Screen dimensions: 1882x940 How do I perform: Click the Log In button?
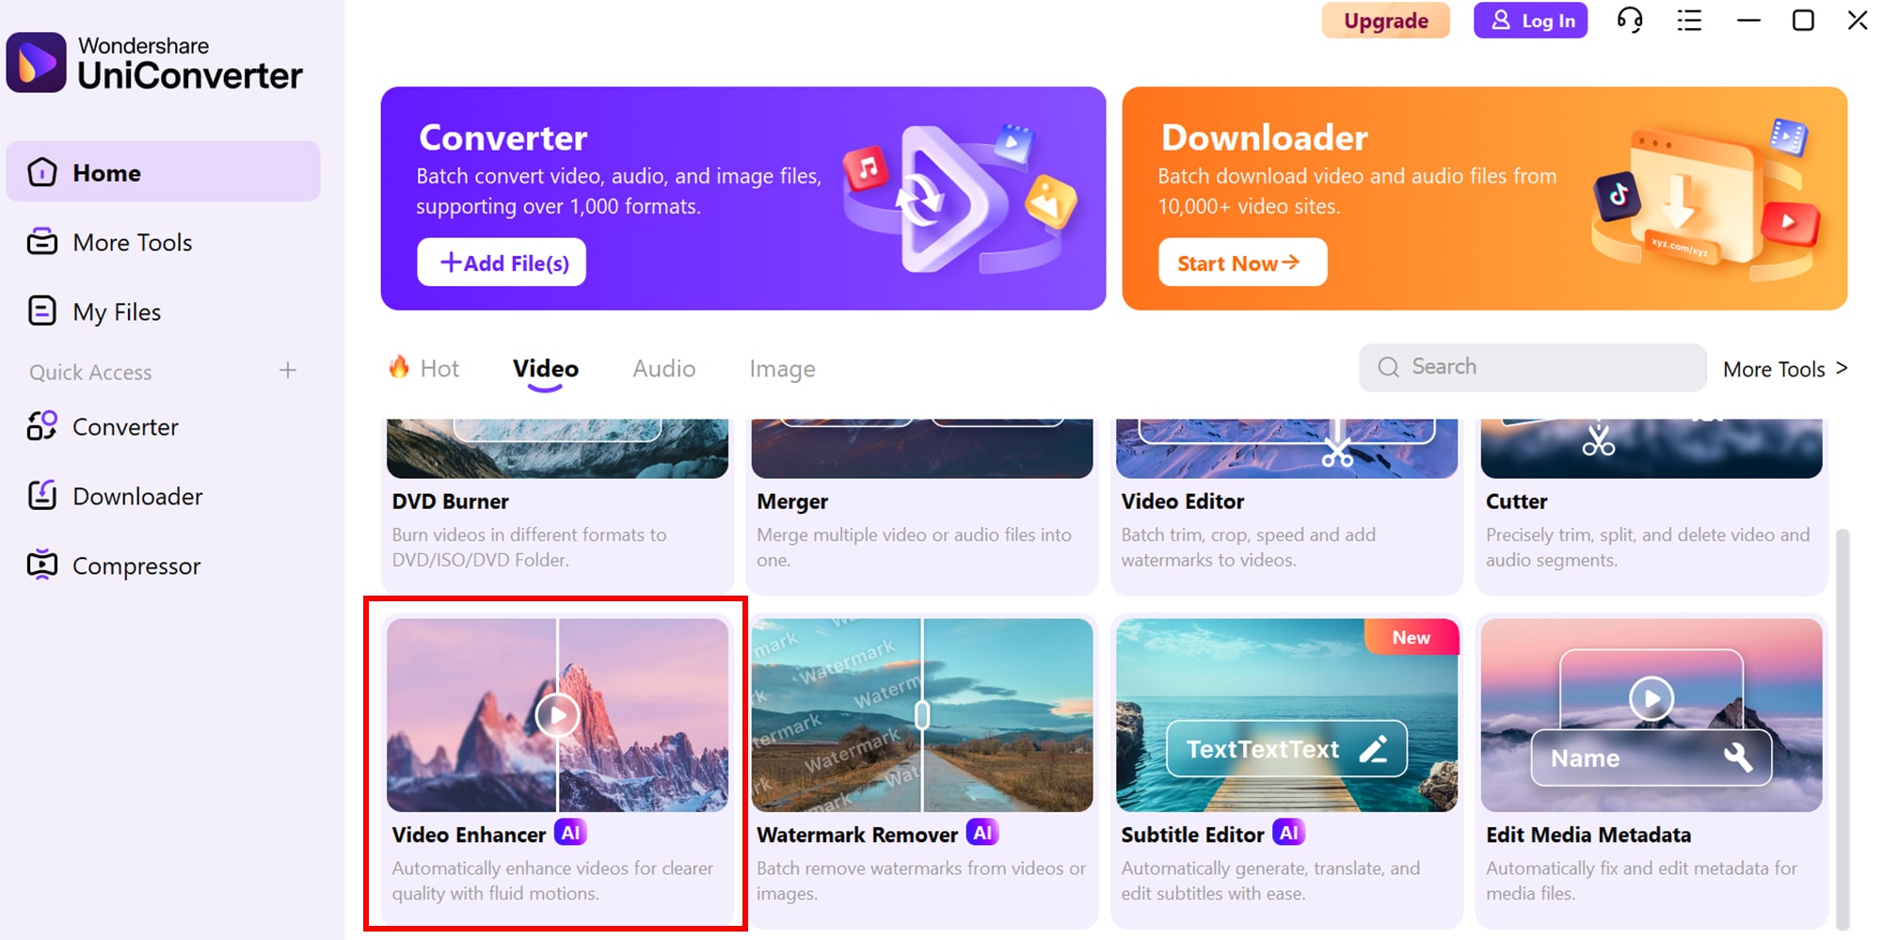[x=1530, y=21]
